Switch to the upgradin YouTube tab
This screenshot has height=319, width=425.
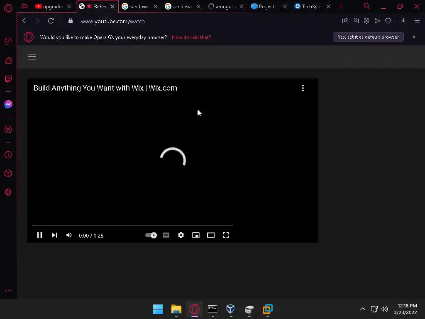click(50, 6)
